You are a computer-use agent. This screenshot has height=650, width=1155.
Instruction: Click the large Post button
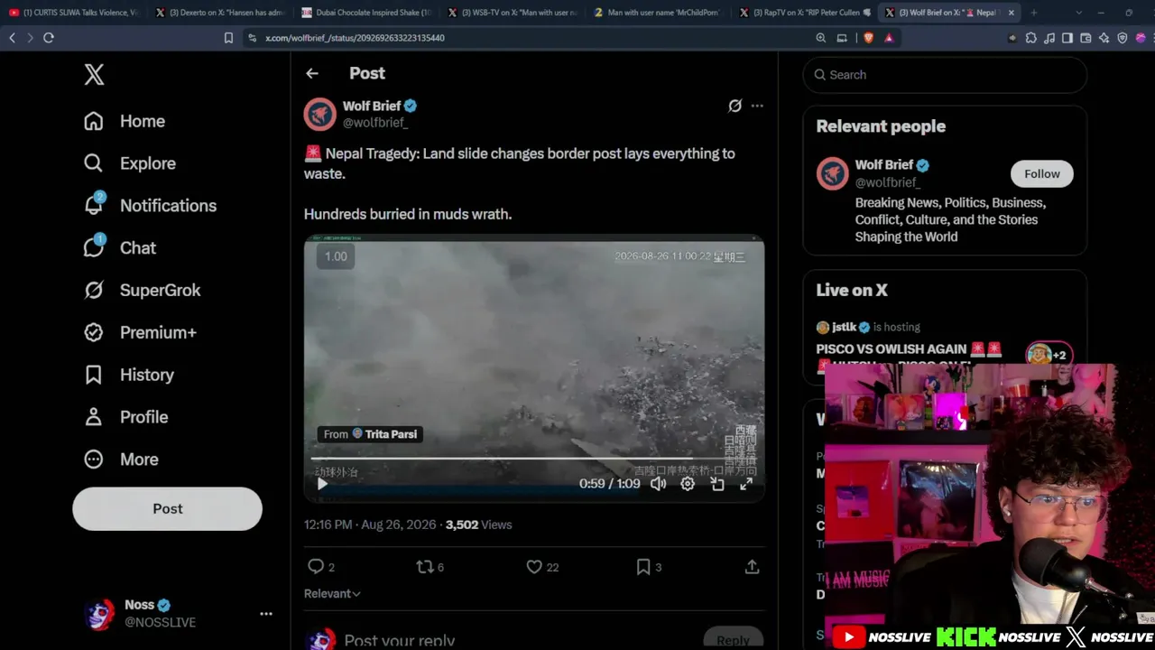pos(167,509)
